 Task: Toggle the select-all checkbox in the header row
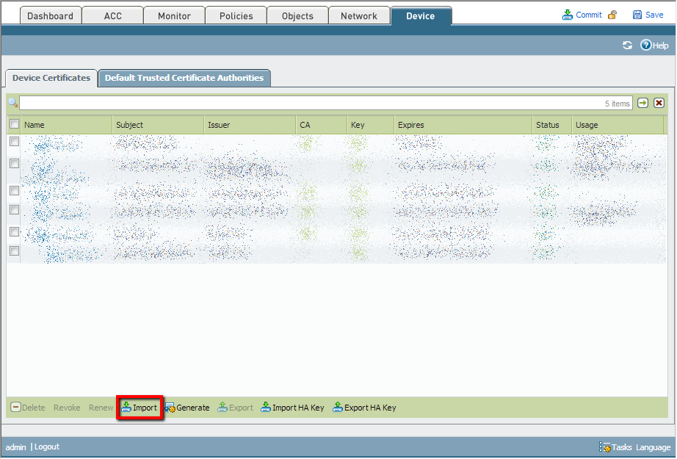pyautogui.click(x=14, y=124)
